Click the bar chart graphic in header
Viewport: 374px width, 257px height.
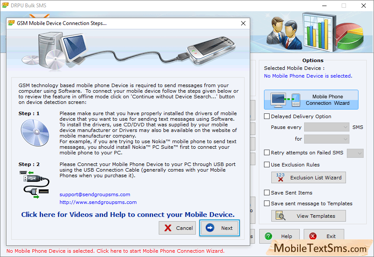coord(319,32)
